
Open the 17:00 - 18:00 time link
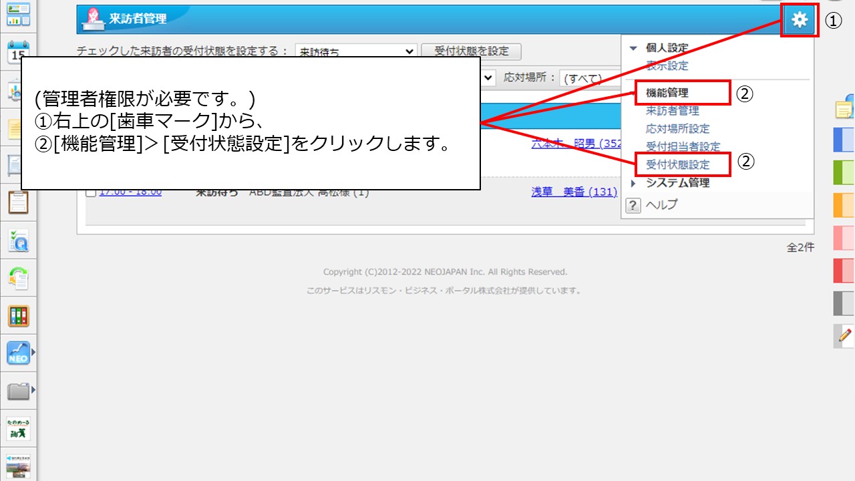[x=130, y=192]
